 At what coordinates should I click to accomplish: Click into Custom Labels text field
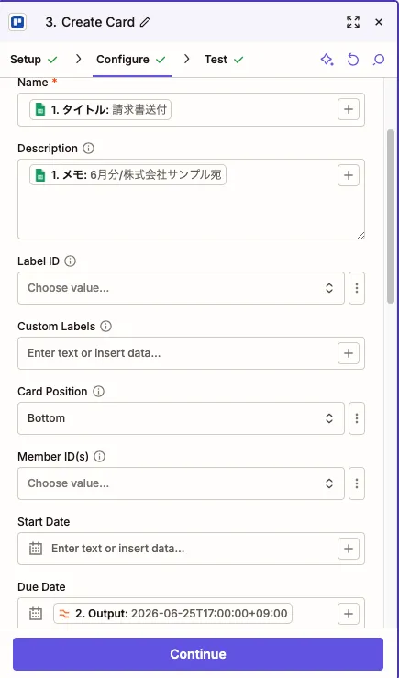177,353
